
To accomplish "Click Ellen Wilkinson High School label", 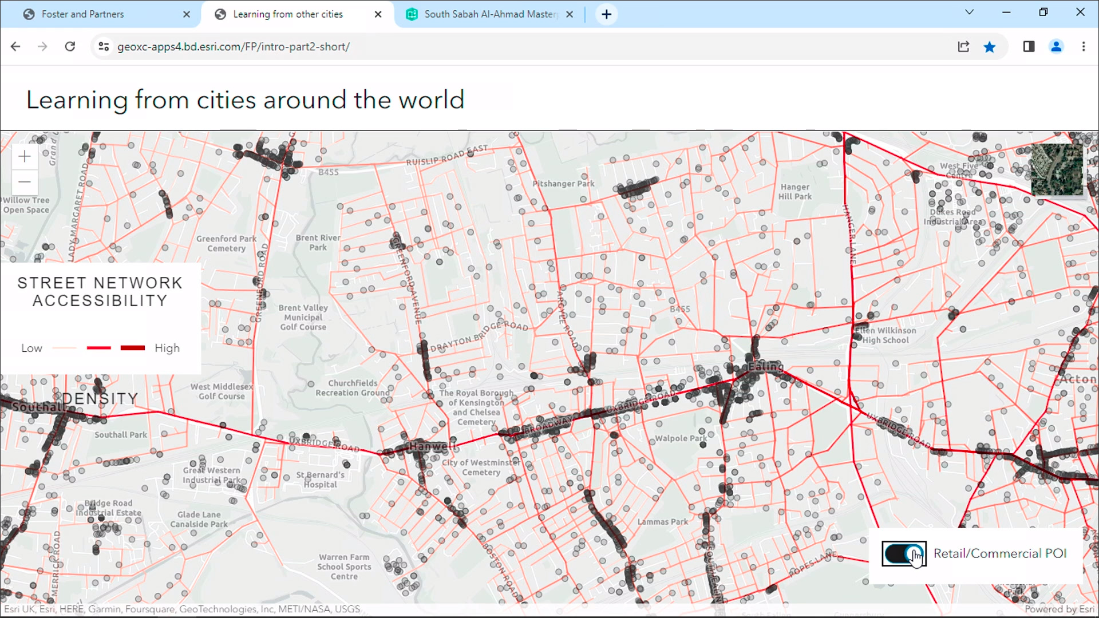I will (885, 335).
